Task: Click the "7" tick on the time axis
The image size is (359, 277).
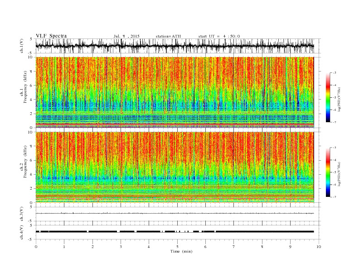Action: (233, 247)
